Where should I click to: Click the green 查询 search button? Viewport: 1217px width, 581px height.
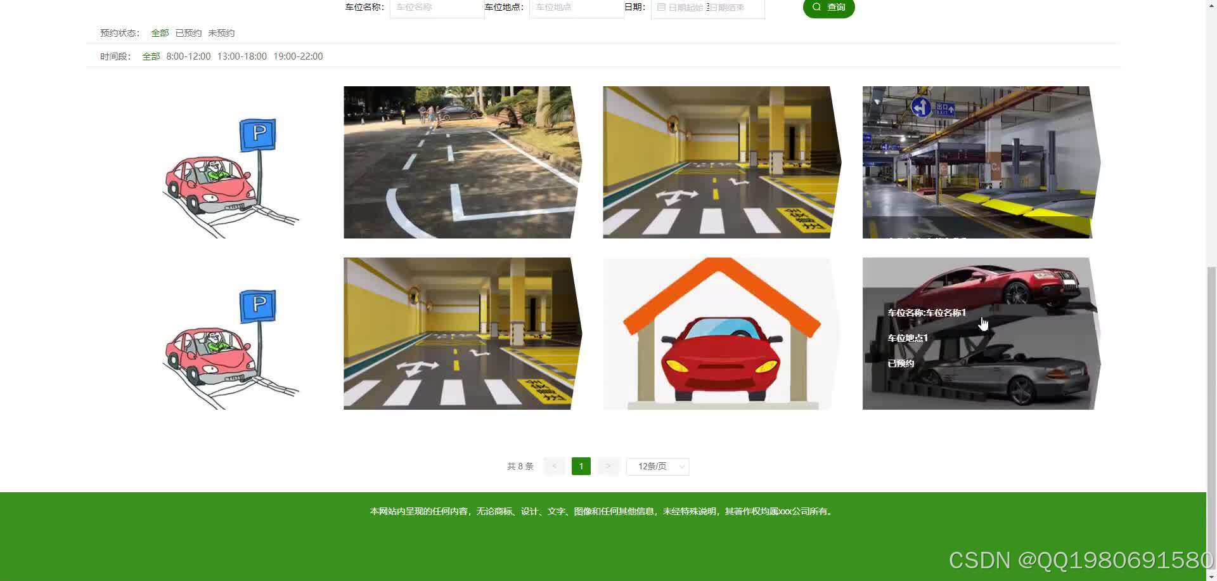coord(828,7)
